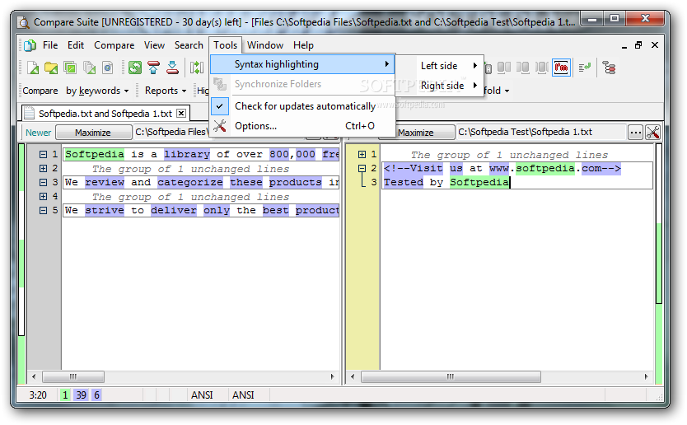The width and height of the screenshot is (687, 425).
Task: Click the new file comparison icon
Action: pos(33,68)
